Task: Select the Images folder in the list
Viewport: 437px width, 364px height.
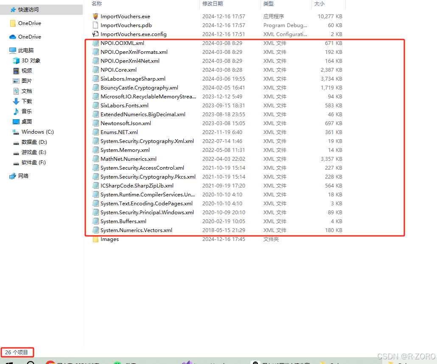Action: pyautogui.click(x=109, y=239)
